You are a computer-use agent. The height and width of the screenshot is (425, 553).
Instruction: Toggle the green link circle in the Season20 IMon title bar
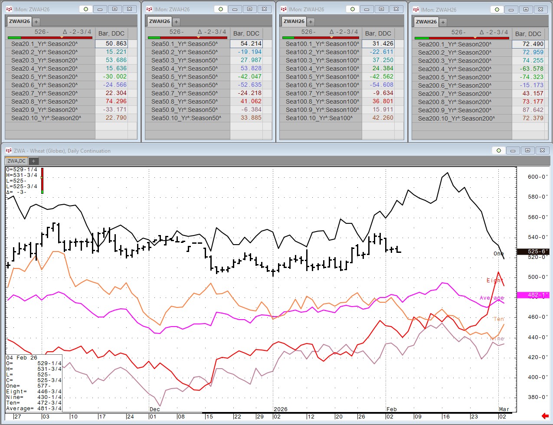point(86,9)
